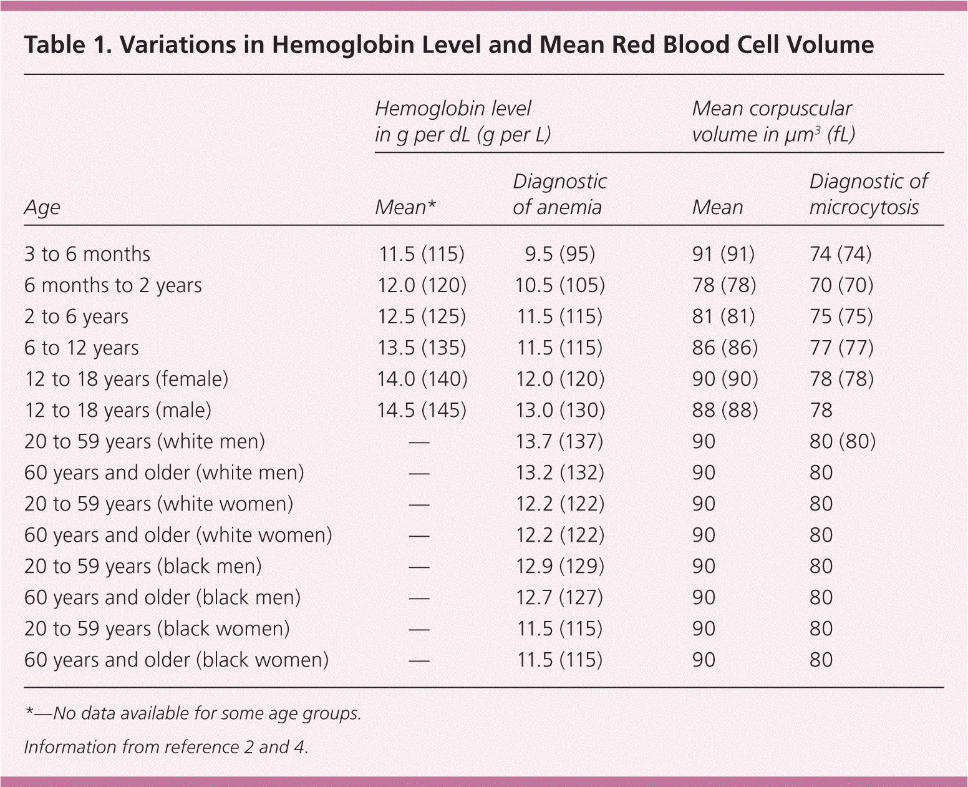Image resolution: width=968 pixels, height=787 pixels.
Task: Click '60 years and older (black men)' label
Action: (162, 597)
